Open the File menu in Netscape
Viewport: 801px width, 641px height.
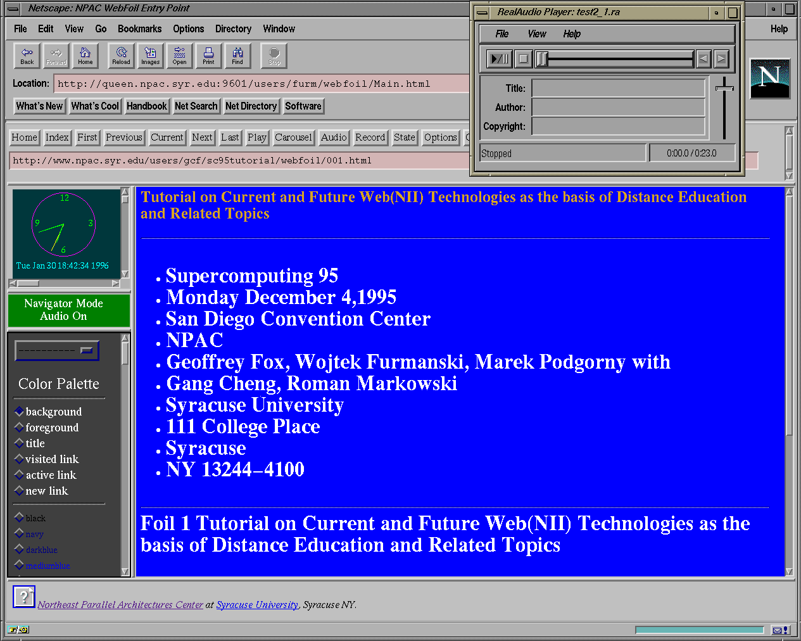(x=20, y=29)
